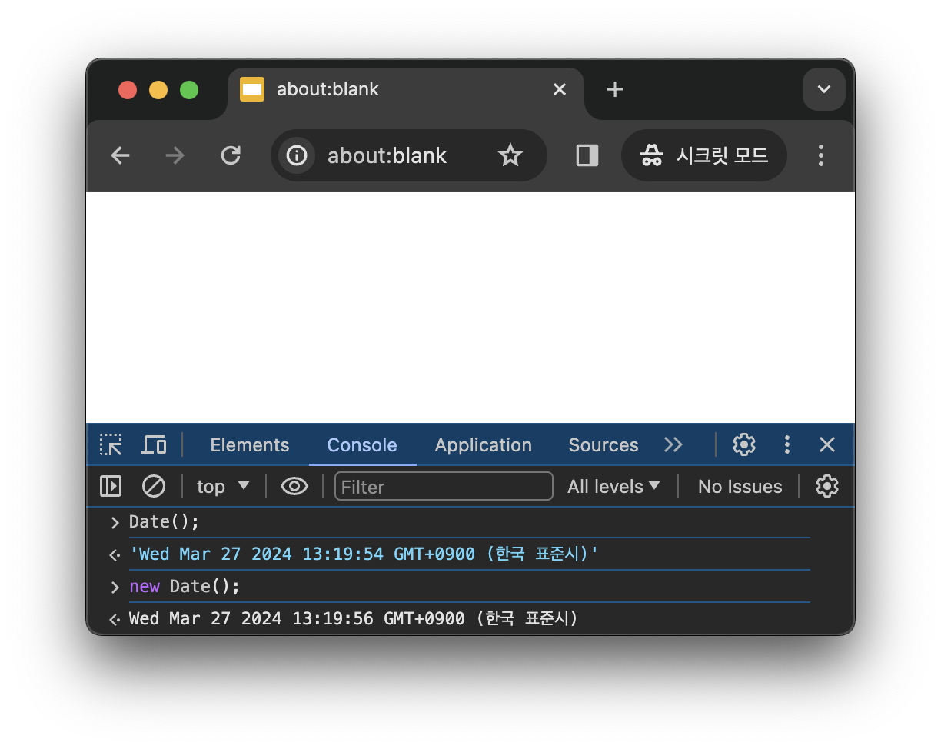Switch to the Sources tab
941x749 pixels.
click(604, 445)
